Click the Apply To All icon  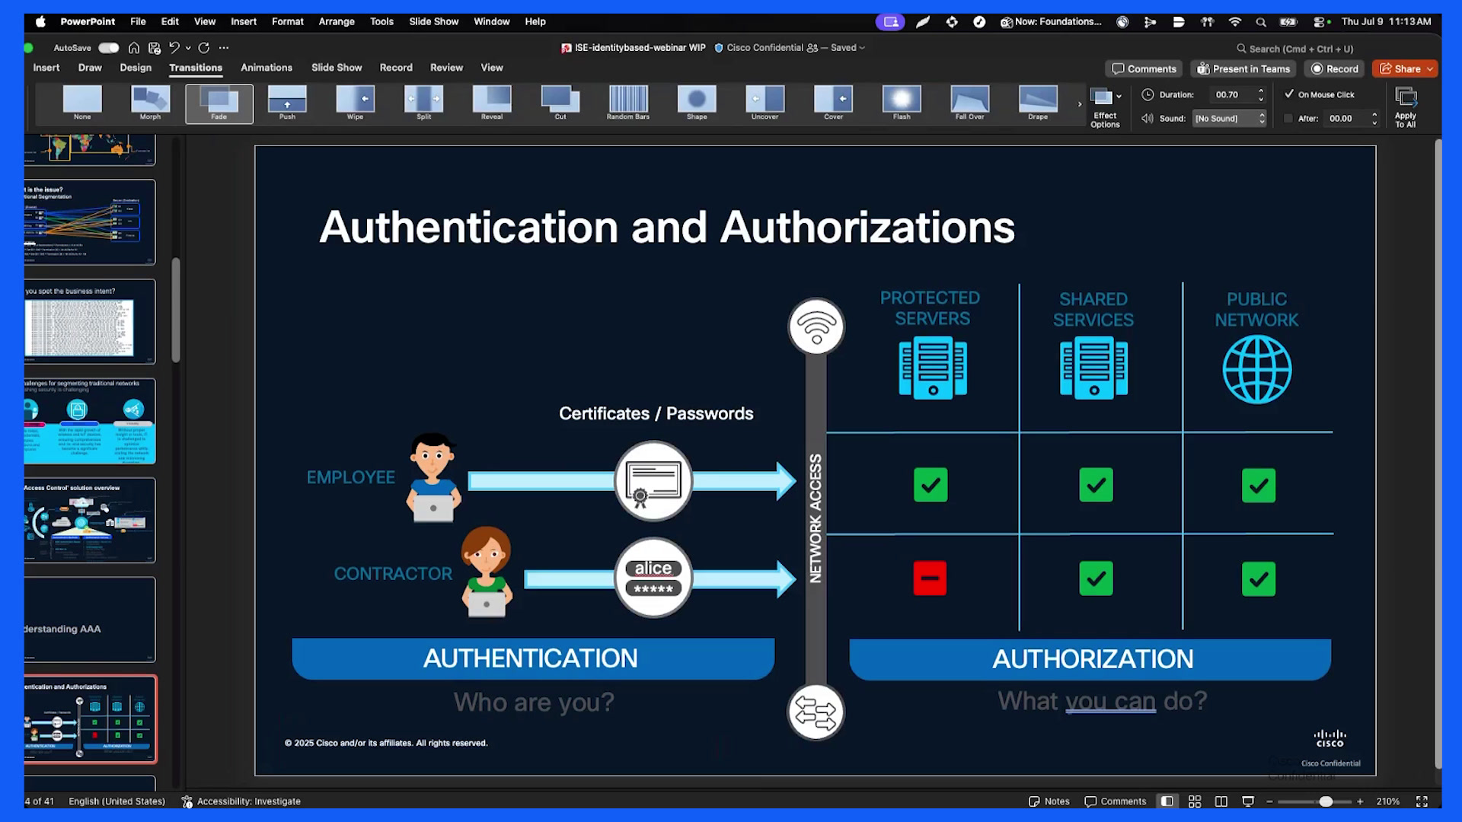[1406, 107]
